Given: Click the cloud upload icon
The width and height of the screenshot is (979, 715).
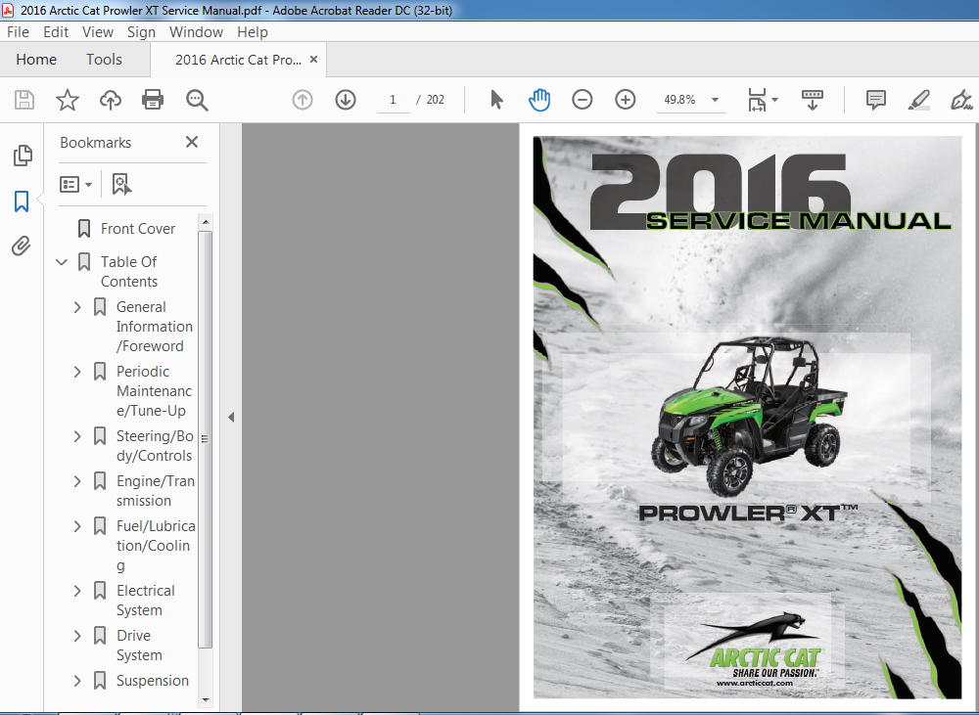Looking at the screenshot, I should [111, 100].
